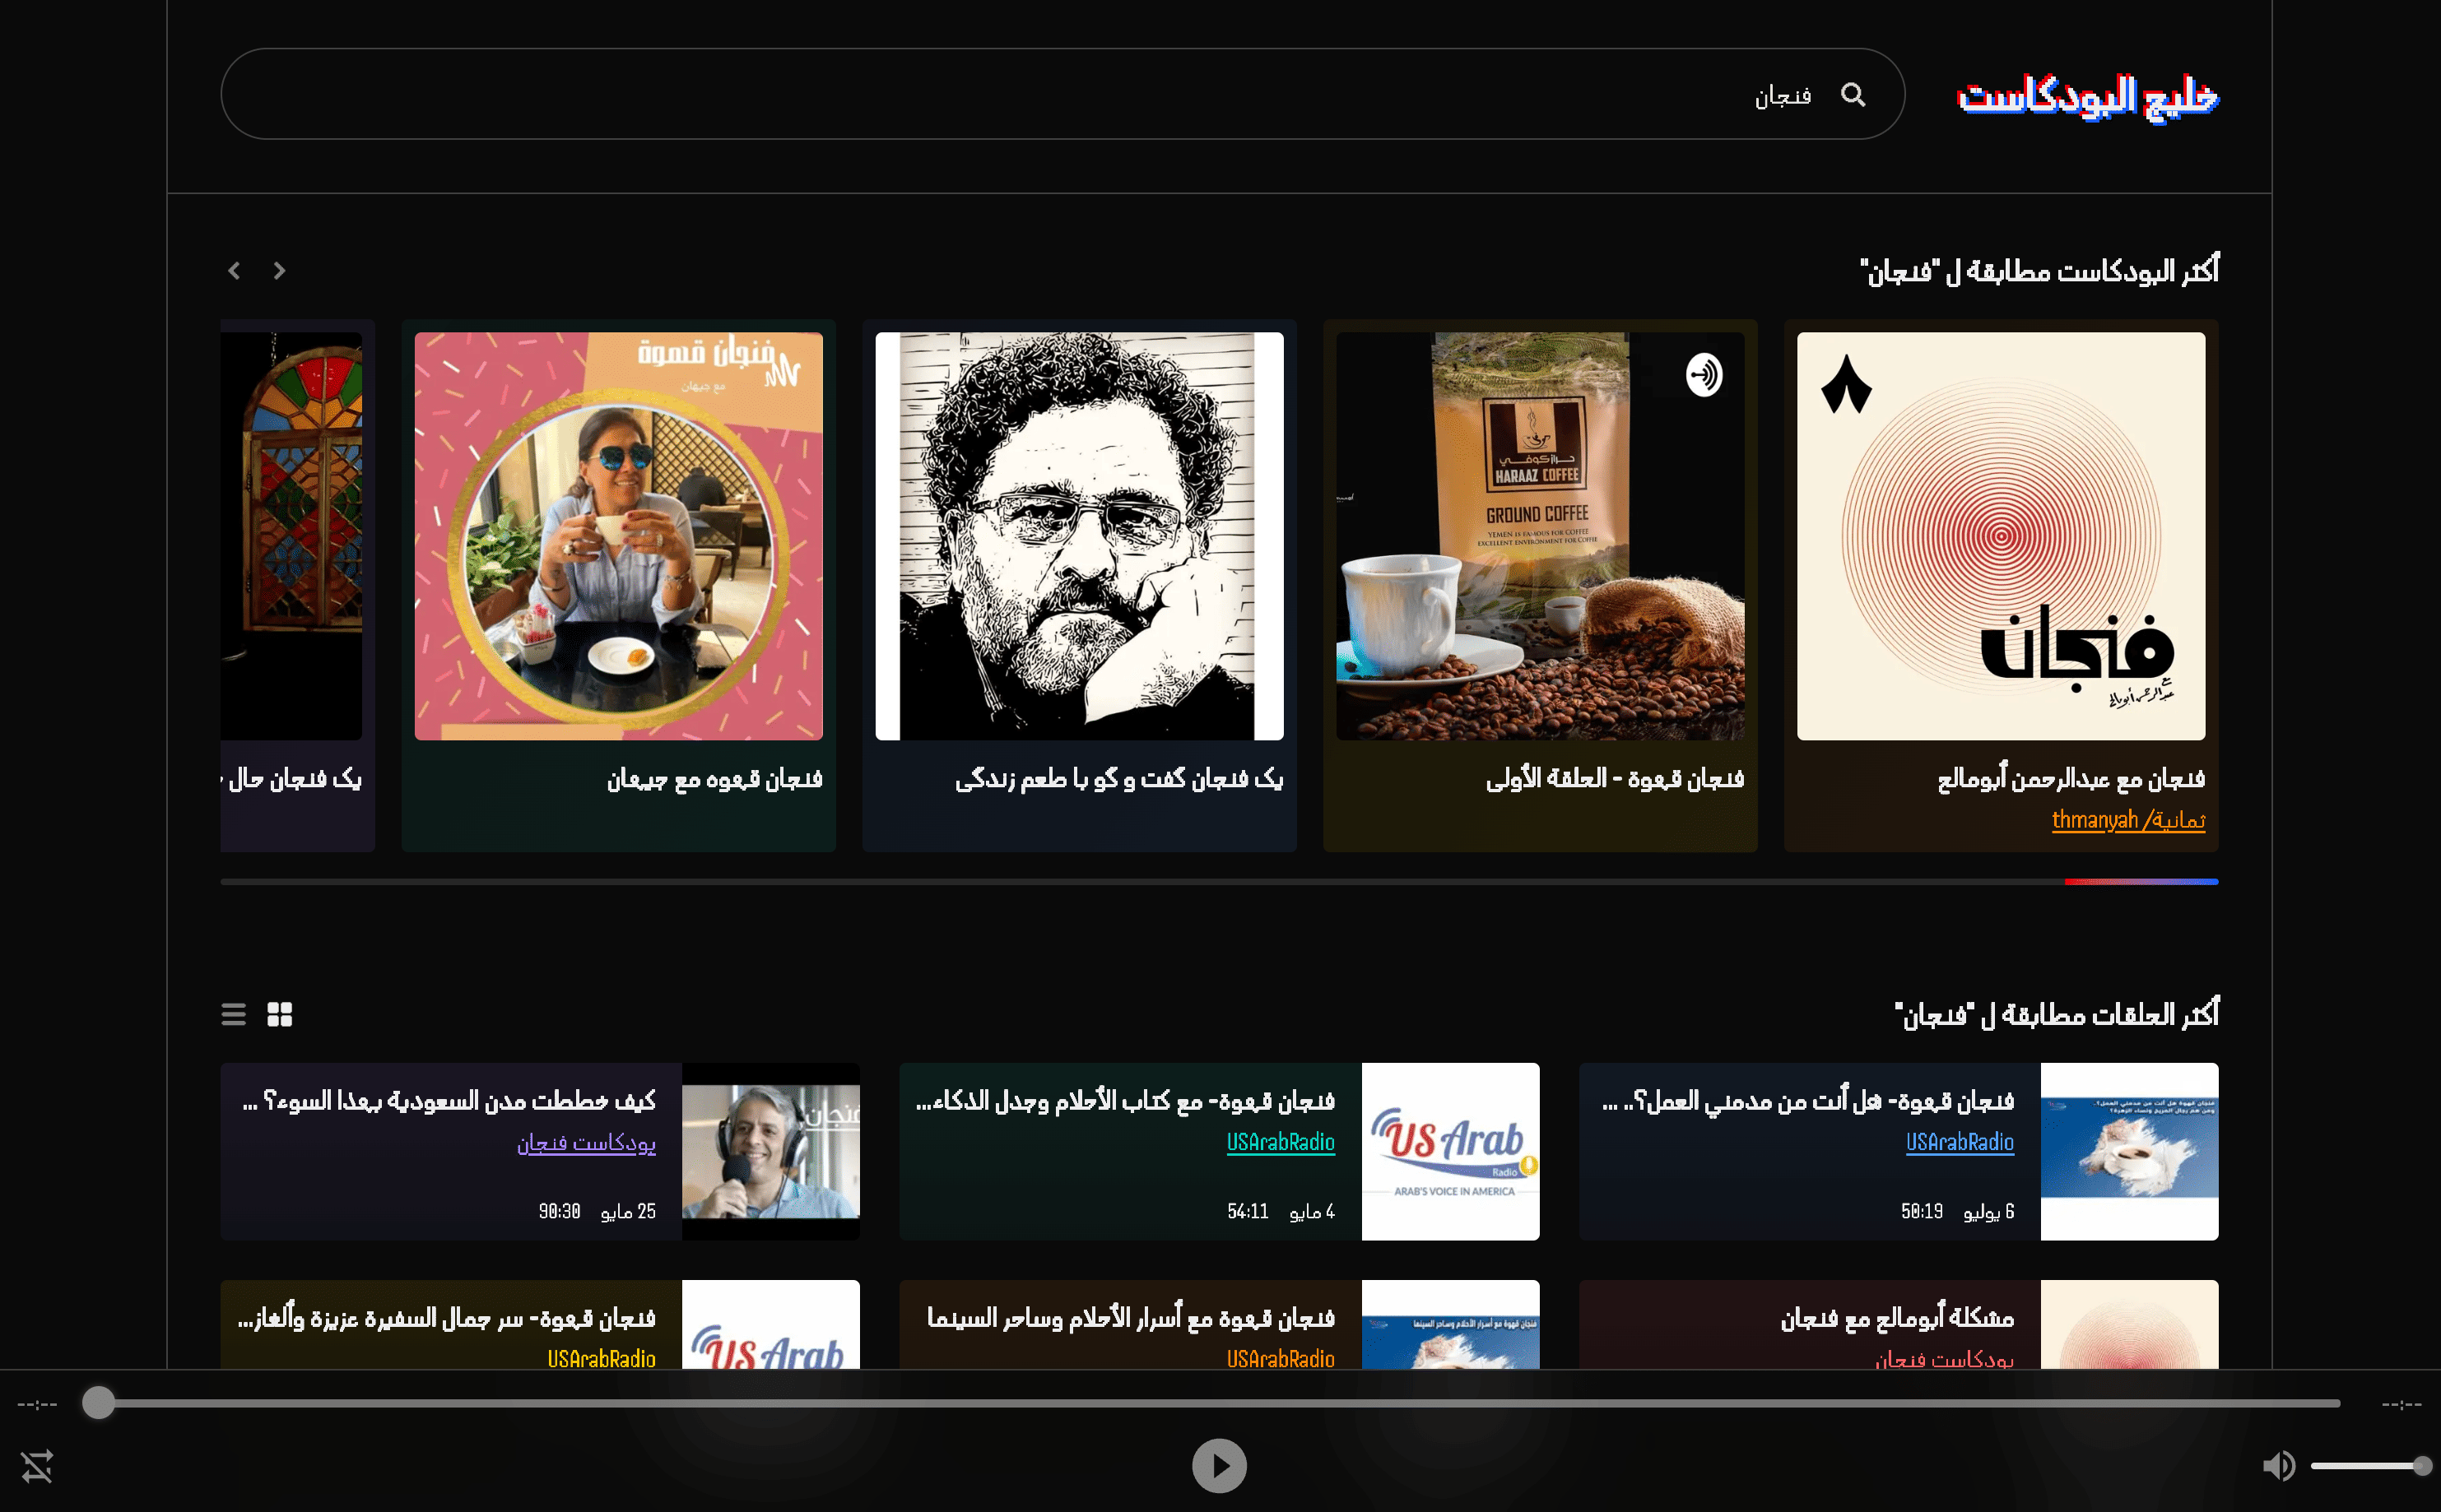Open the thmanyah publisher link
This screenshot has height=1512, width=2441.
point(2128,820)
